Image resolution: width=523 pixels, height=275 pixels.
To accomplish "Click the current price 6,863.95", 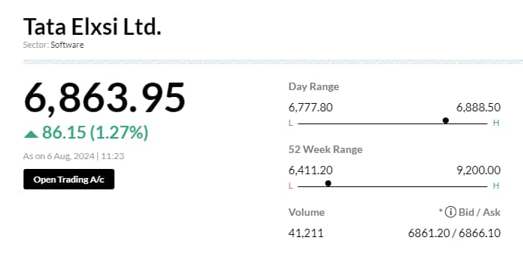I will pos(105,98).
